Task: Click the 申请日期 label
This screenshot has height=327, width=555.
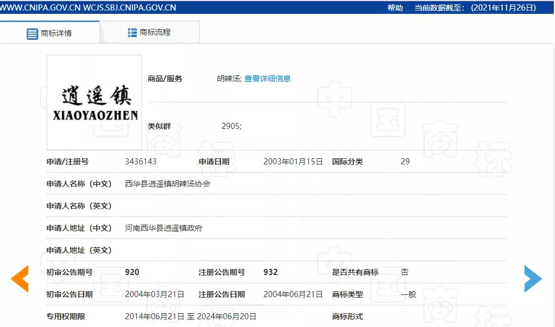Action: (x=214, y=162)
